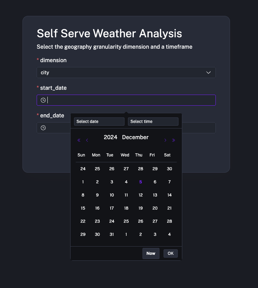
Task: Go to next month with right arrow
Action: point(165,140)
